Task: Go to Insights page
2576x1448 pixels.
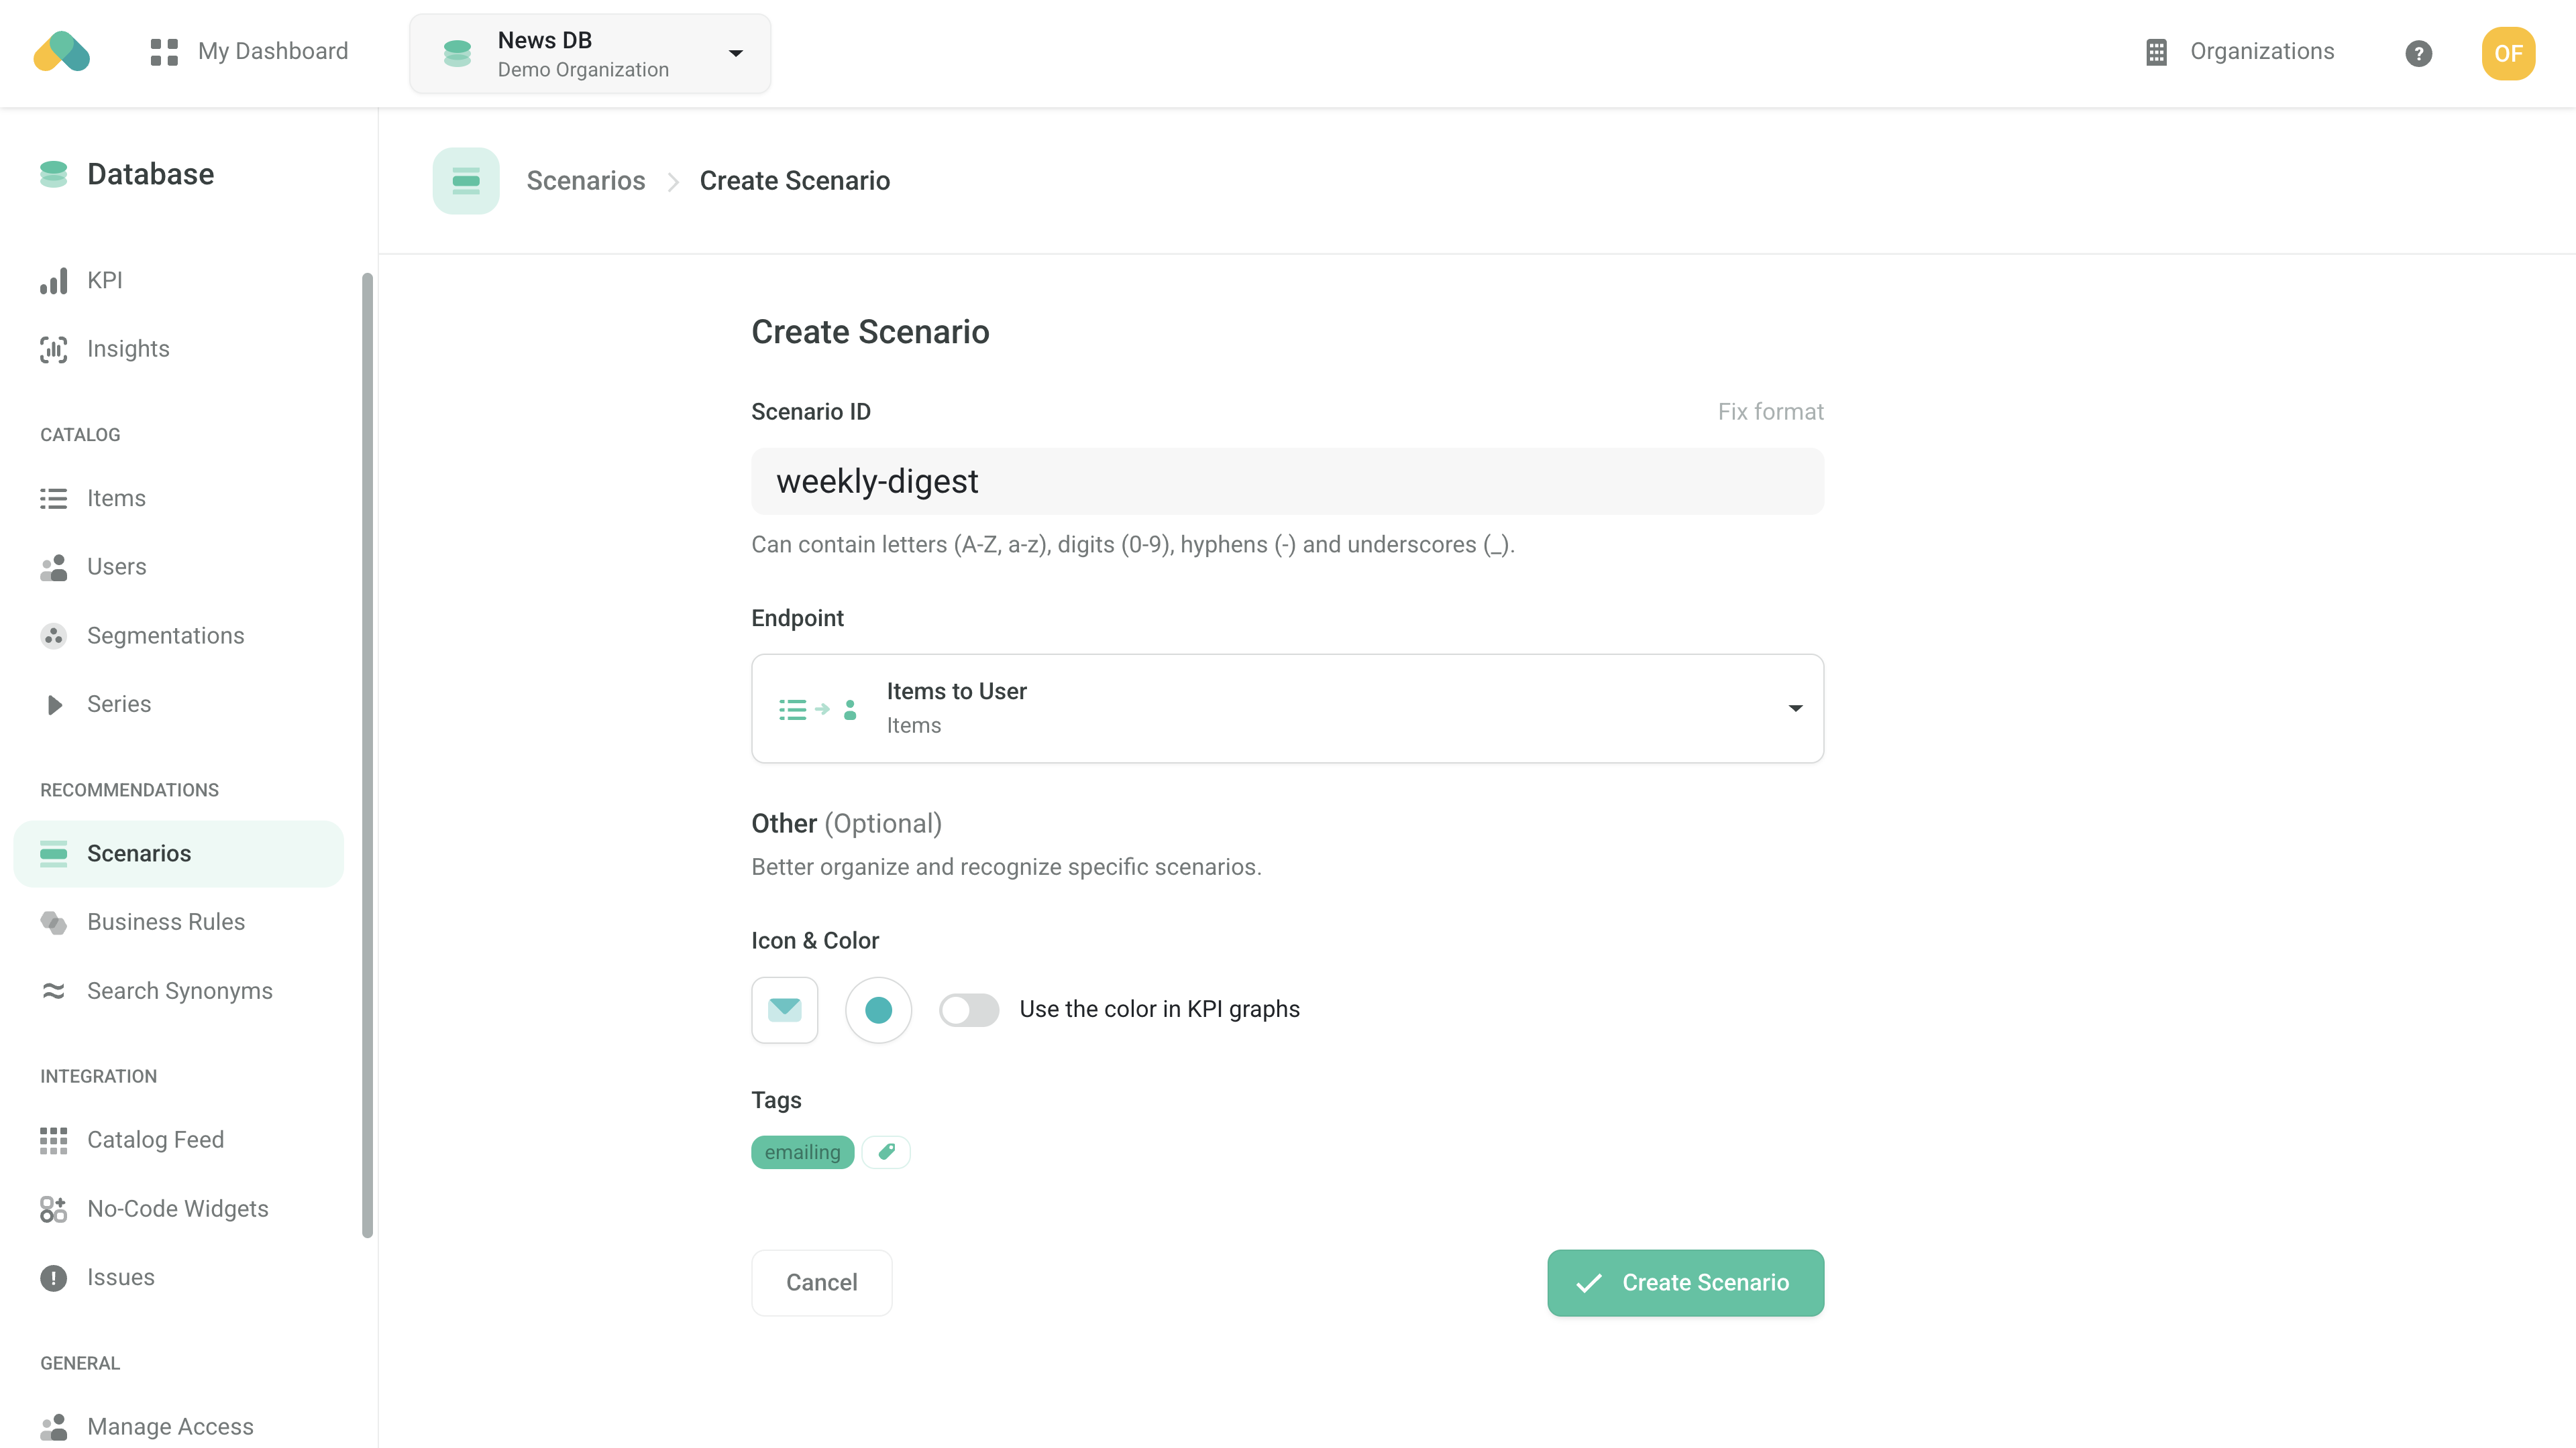Action: point(128,349)
